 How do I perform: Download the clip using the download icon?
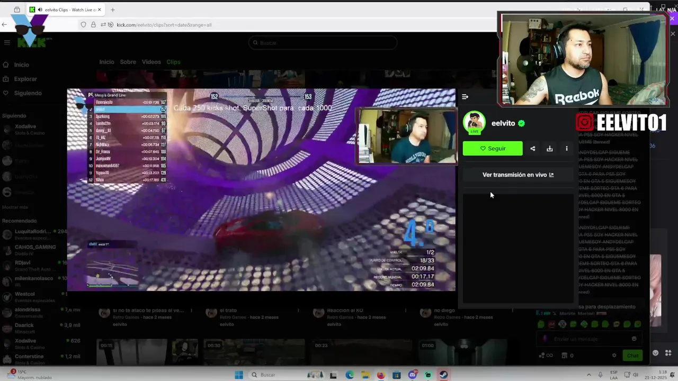[549, 149]
